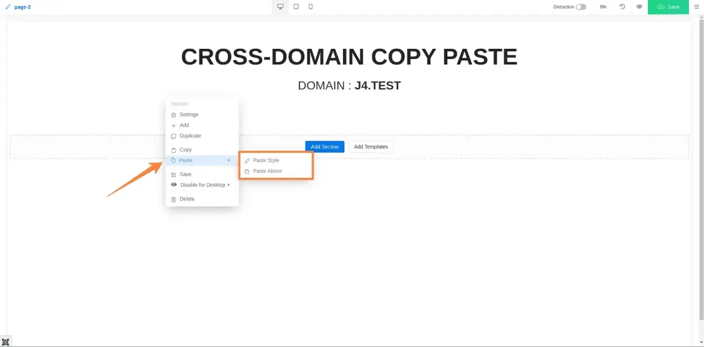Switch to tablet device preview icon
Image resolution: width=704 pixels, height=347 pixels.
[x=296, y=7]
